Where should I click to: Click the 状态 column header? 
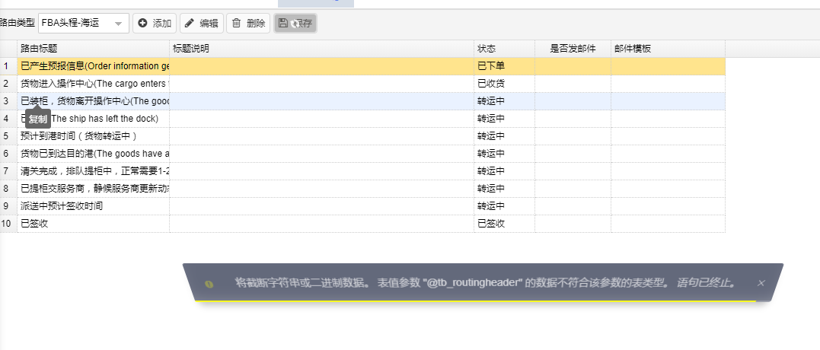click(x=505, y=49)
